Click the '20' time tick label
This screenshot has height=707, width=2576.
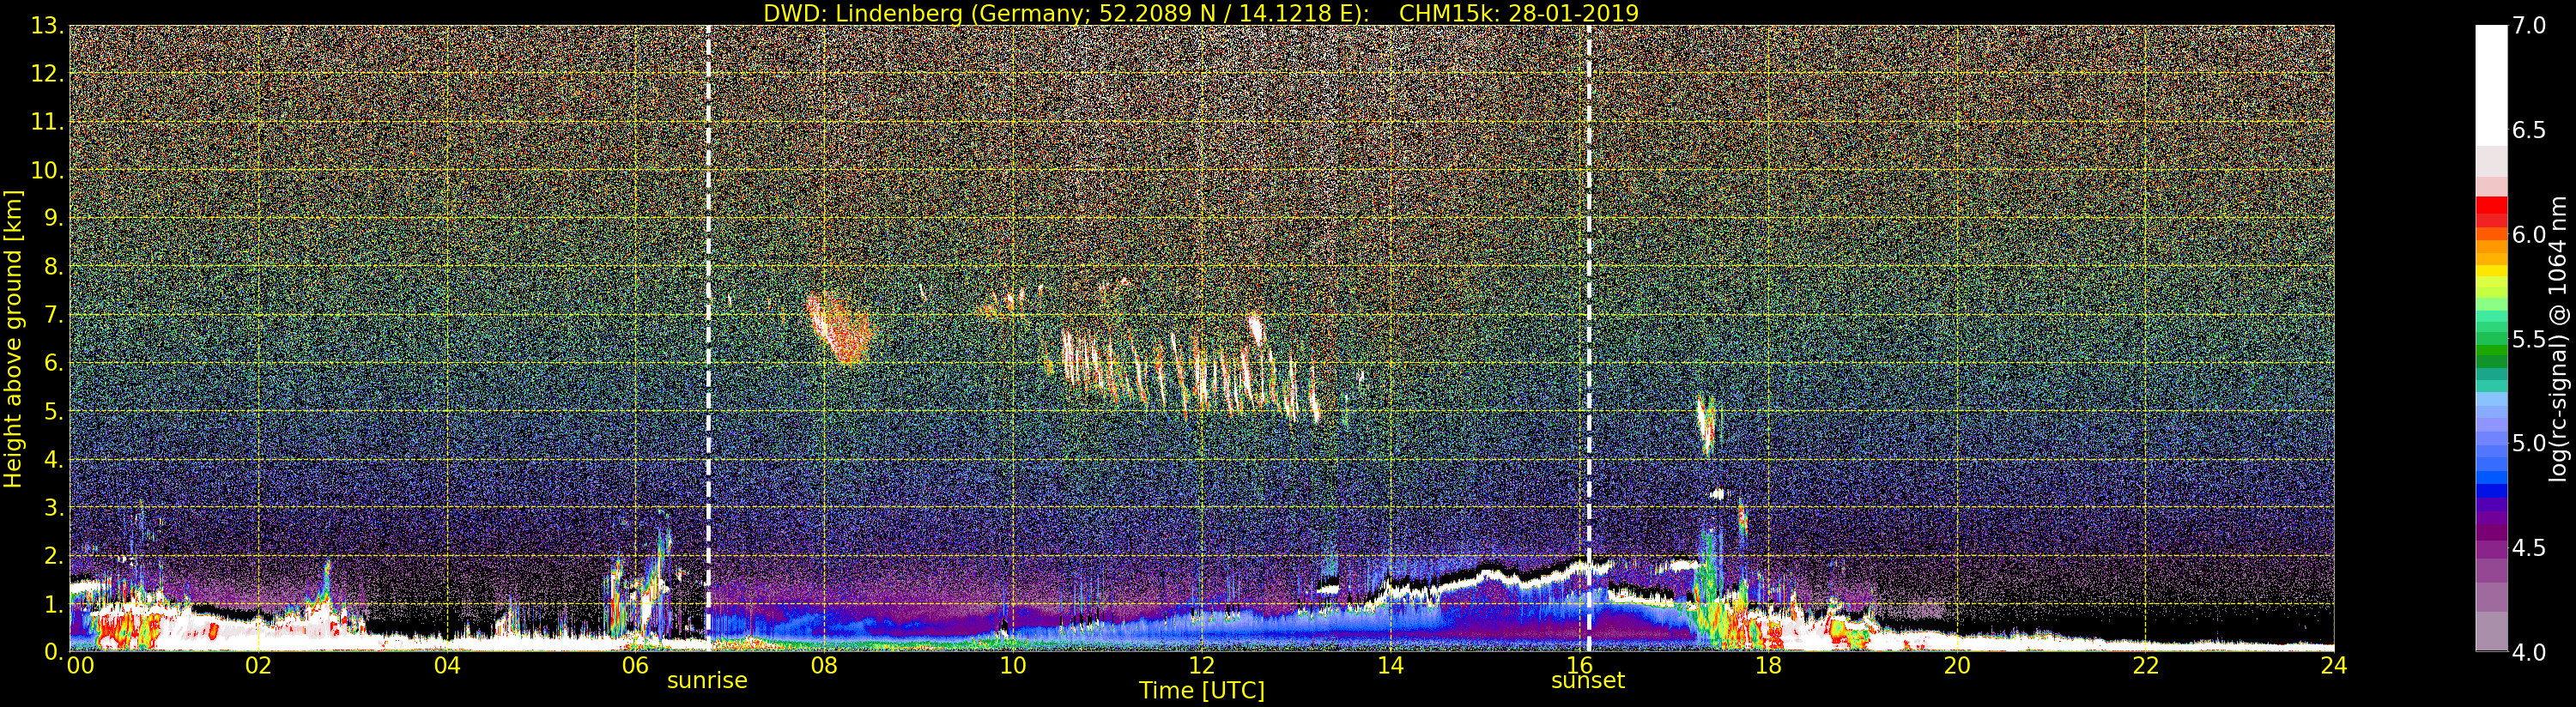tap(1956, 665)
